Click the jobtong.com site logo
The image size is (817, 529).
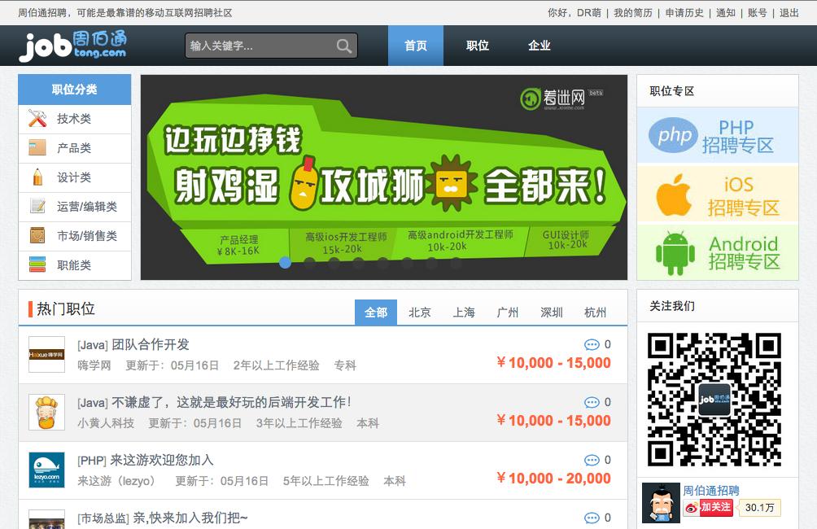[x=73, y=46]
